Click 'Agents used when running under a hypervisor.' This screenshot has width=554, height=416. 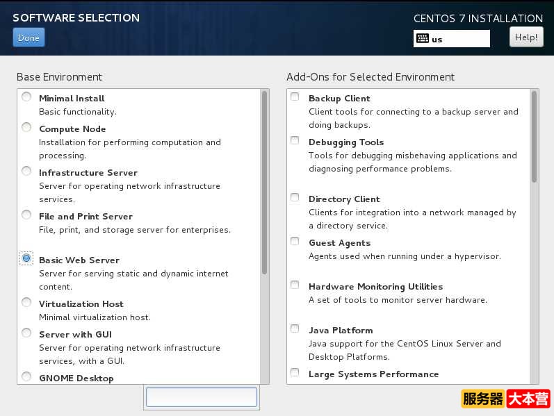click(405, 256)
